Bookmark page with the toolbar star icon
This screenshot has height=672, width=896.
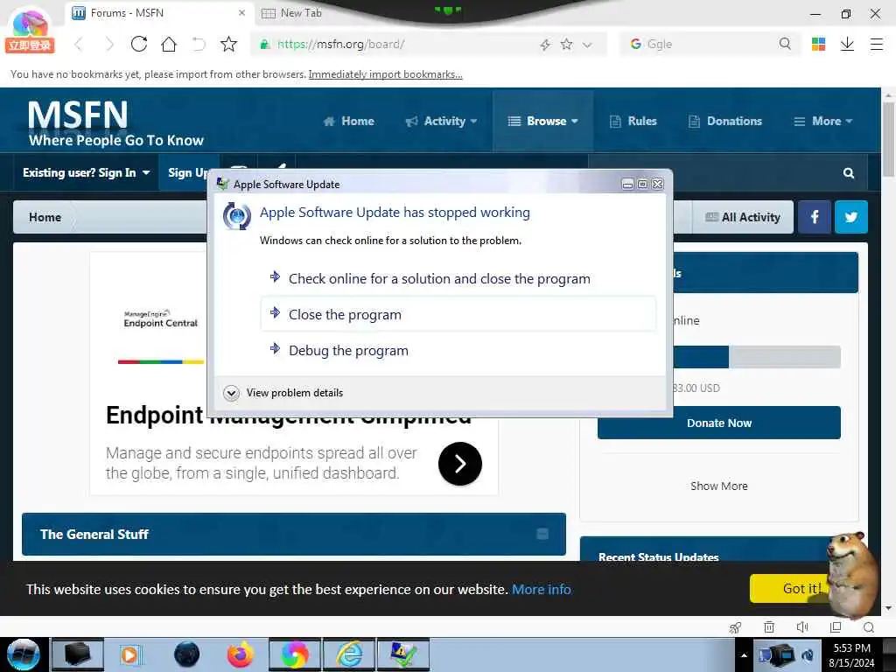click(x=228, y=44)
